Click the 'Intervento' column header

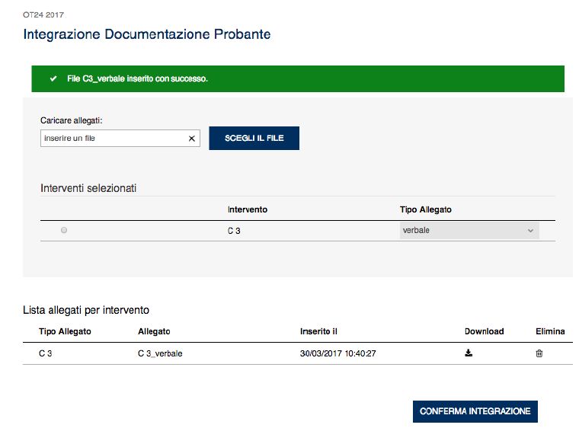click(x=247, y=209)
